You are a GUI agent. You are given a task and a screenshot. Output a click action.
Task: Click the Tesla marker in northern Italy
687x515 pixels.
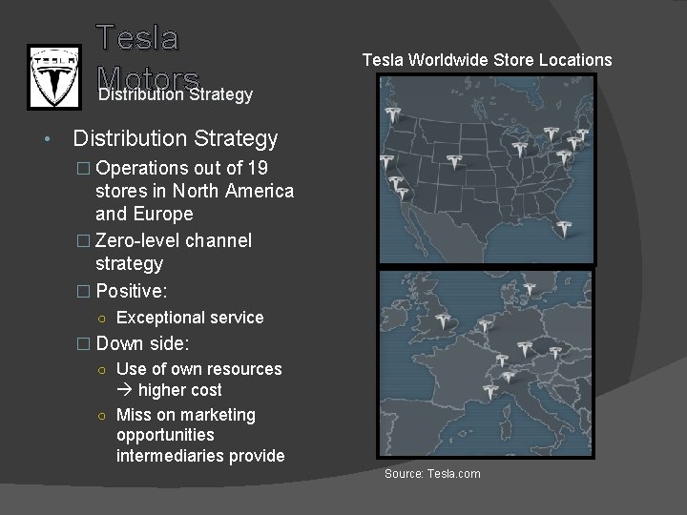509,377
